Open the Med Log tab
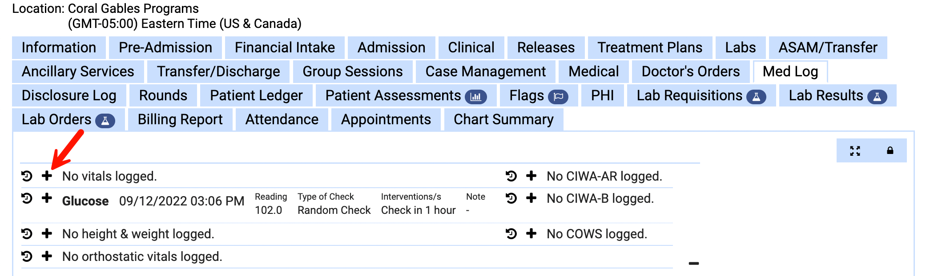The image size is (926, 276). click(x=790, y=71)
